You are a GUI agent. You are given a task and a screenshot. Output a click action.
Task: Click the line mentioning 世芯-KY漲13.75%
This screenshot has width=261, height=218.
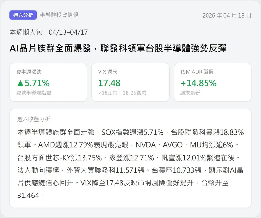tap(129, 158)
